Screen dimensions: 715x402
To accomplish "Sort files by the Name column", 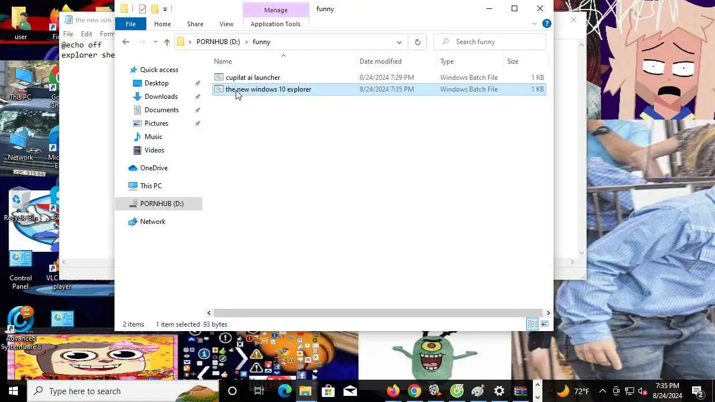I will click(223, 61).
